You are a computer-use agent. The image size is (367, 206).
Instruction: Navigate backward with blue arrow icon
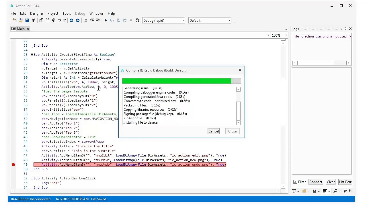click(x=71, y=20)
